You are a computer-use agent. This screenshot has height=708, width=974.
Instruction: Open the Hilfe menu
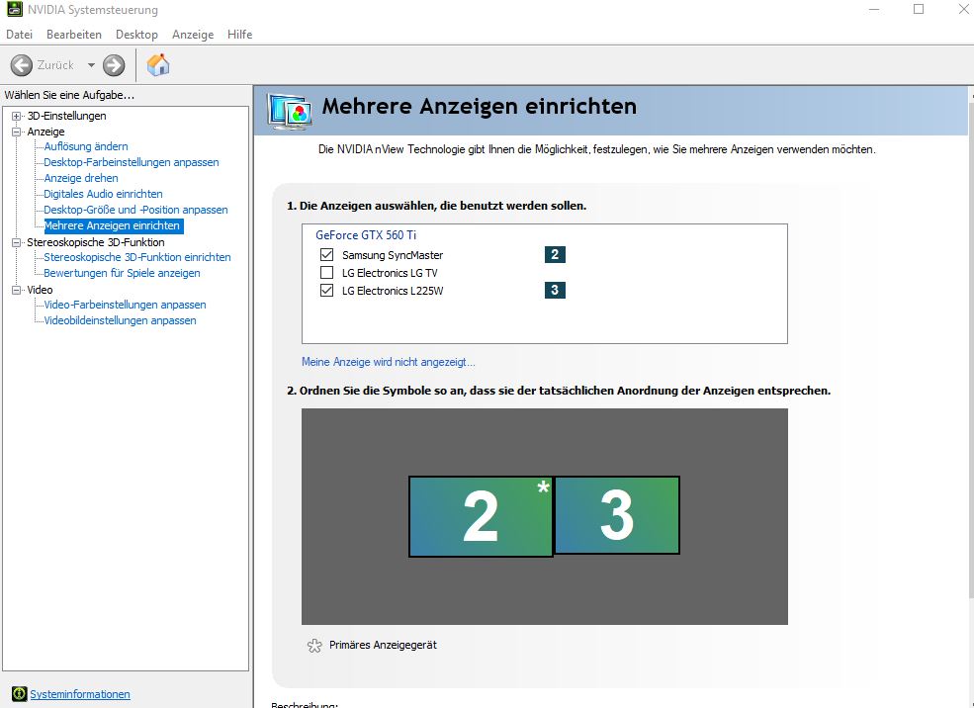239,35
